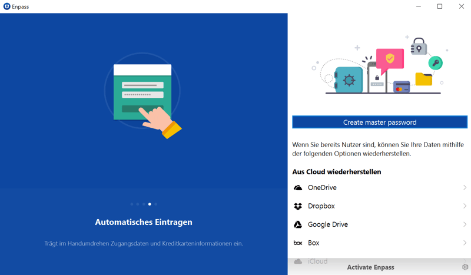Click the Box logo icon
The width and height of the screenshot is (471, 275).
click(x=298, y=243)
